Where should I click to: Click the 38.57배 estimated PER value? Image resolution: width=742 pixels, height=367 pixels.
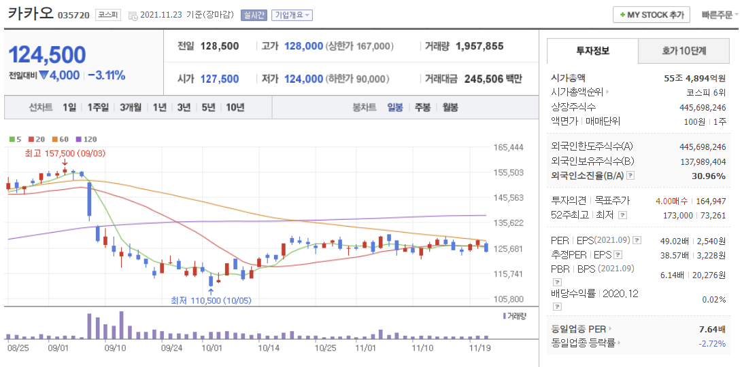click(675, 255)
